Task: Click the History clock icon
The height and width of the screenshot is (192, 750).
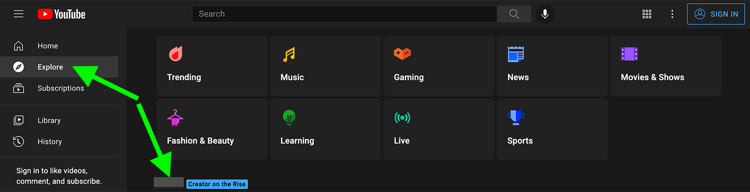Action: tap(19, 142)
